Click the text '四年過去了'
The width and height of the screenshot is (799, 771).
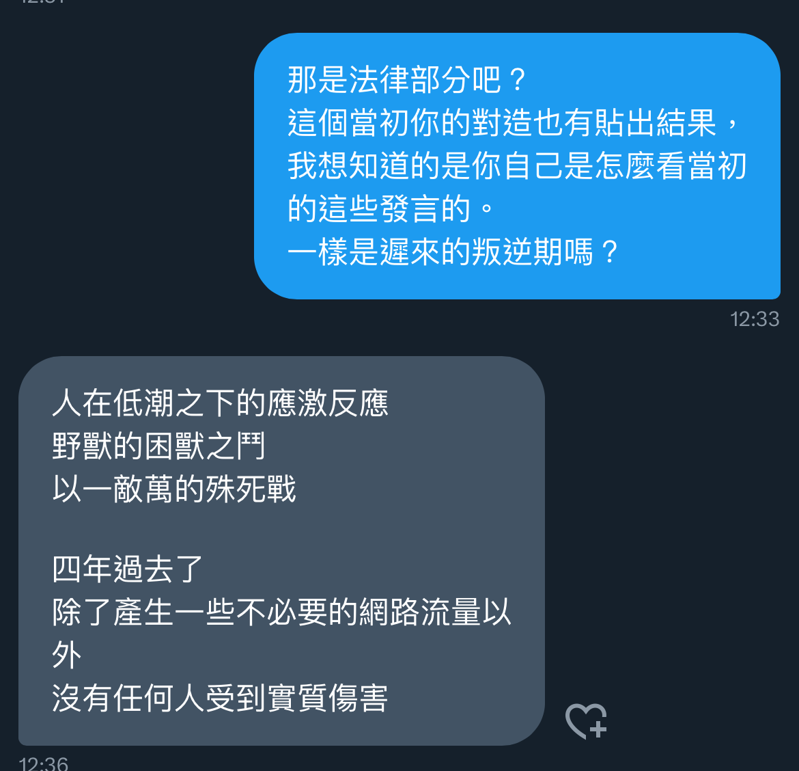pyautogui.click(x=128, y=569)
